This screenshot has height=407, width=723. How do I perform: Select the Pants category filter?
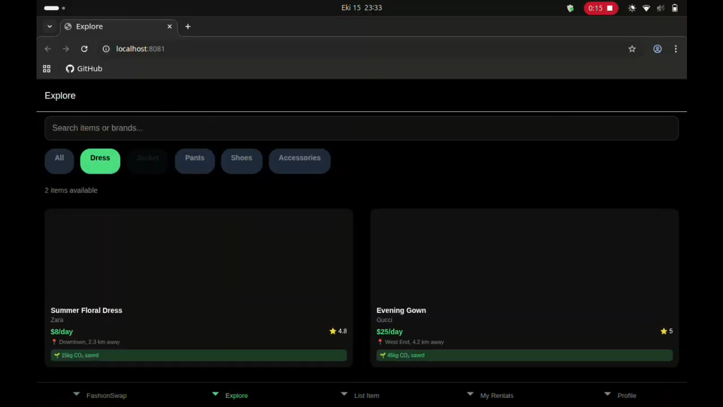[x=195, y=161]
